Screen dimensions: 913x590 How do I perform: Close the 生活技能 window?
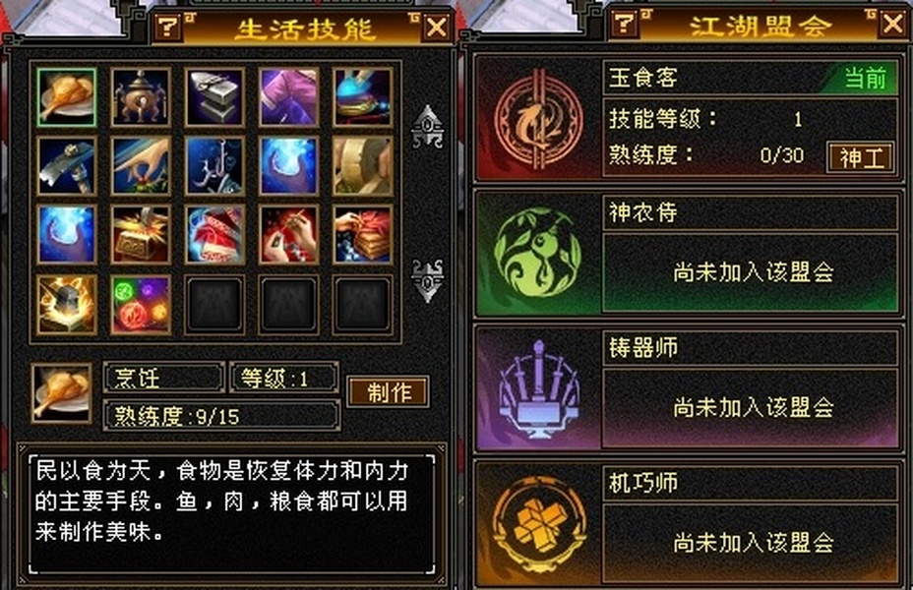(437, 28)
